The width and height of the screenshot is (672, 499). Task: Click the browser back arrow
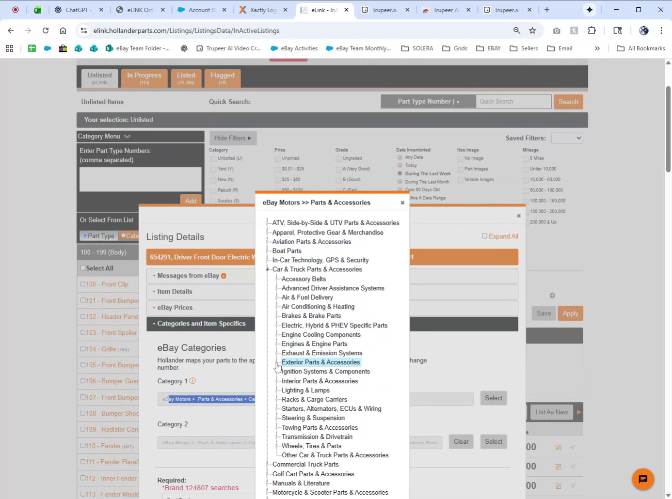pyautogui.click(x=11, y=31)
